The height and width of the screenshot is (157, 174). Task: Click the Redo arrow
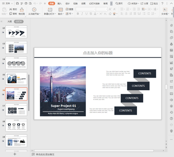[40, 3]
